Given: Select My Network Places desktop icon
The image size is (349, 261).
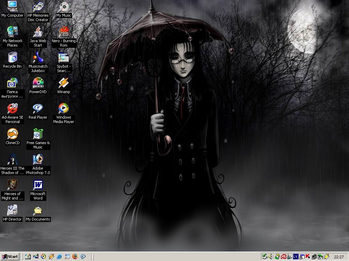Looking at the screenshot, I should [x=13, y=37].
